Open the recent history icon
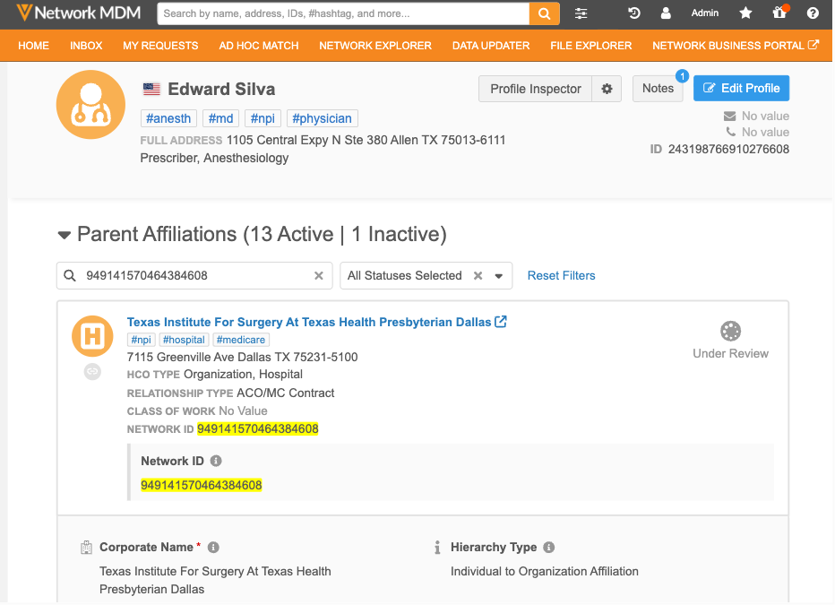The image size is (835, 605). 633,13
